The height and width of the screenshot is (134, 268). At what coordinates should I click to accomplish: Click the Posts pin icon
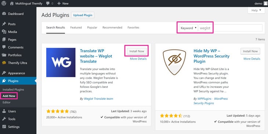[4, 24]
